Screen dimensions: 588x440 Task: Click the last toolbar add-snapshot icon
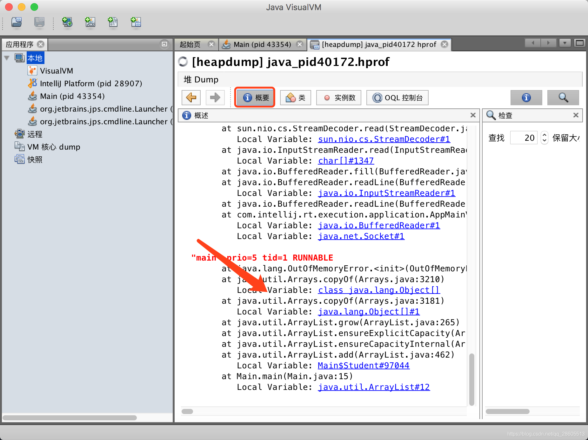[x=136, y=22]
